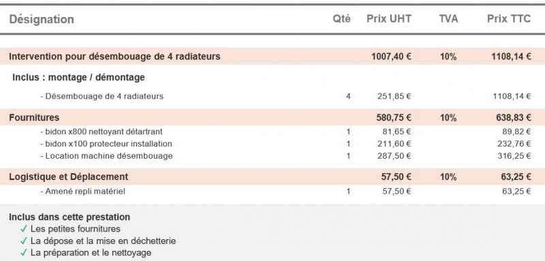Image resolution: width=545 pixels, height=261 pixels.
Task: Click the checkmark beside dépose et déchetterie
Action: pos(24,241)
